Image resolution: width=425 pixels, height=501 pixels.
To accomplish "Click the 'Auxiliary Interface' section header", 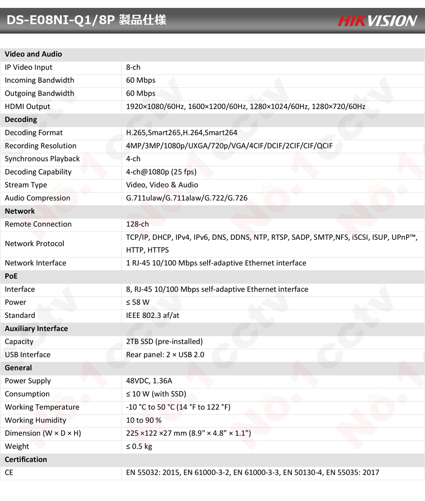I will (36, 328).
